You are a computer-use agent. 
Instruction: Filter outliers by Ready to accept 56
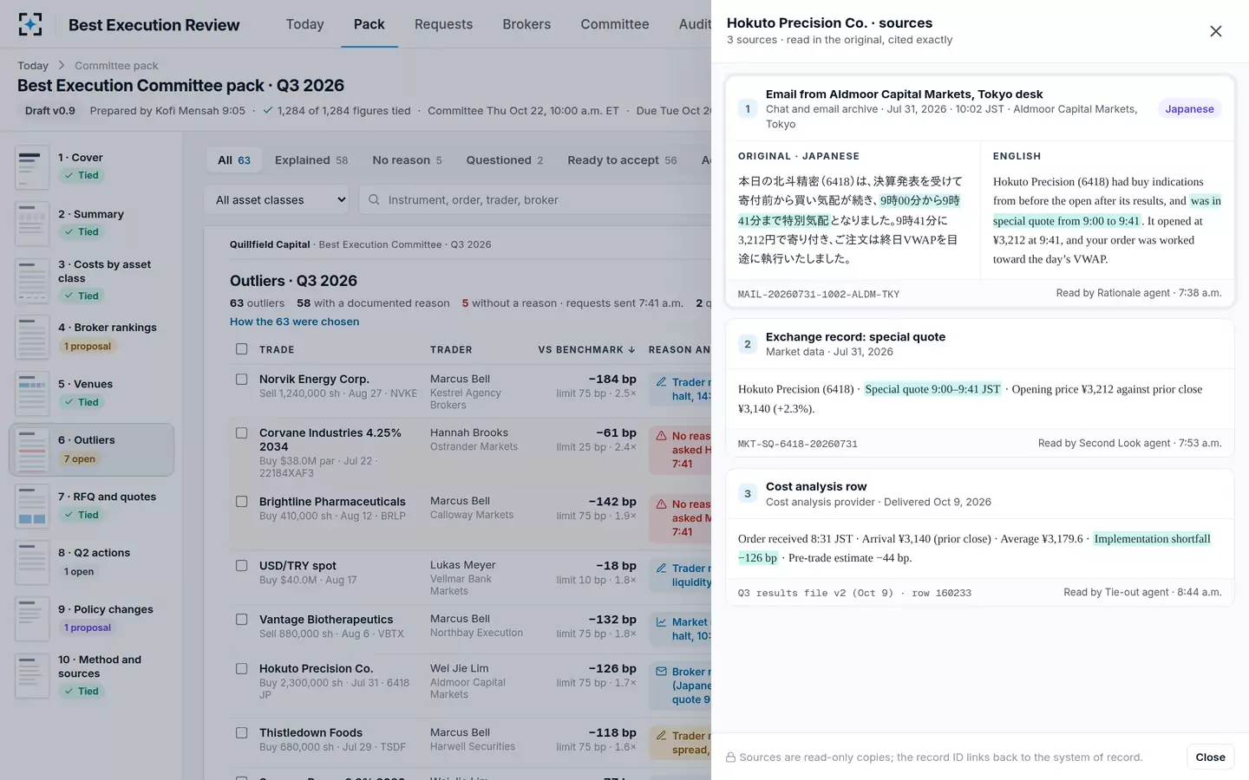click(x=622, y=160)
